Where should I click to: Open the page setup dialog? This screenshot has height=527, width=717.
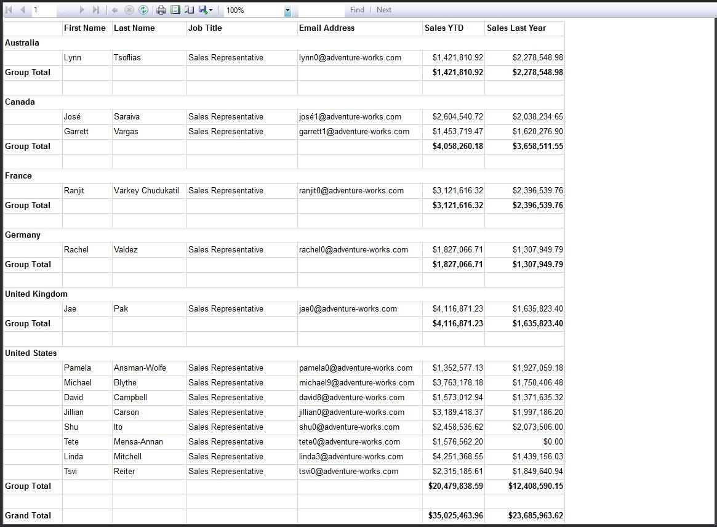(190, 10)
